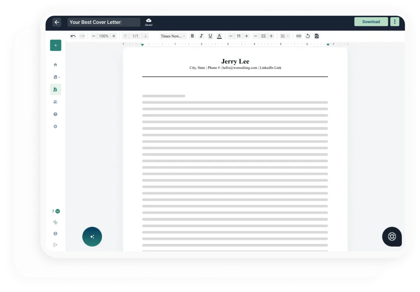Viewport: 420px width, 292px height.
Task: Open the Times New Roman font dropdown
Action: tap(173, 36)
